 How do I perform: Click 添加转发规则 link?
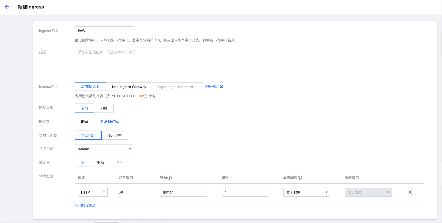[85, 206]
